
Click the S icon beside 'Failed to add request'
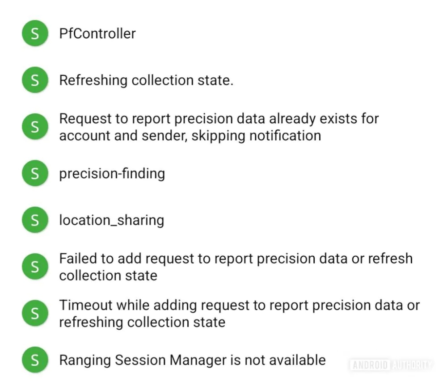click(x=35, y=267)
